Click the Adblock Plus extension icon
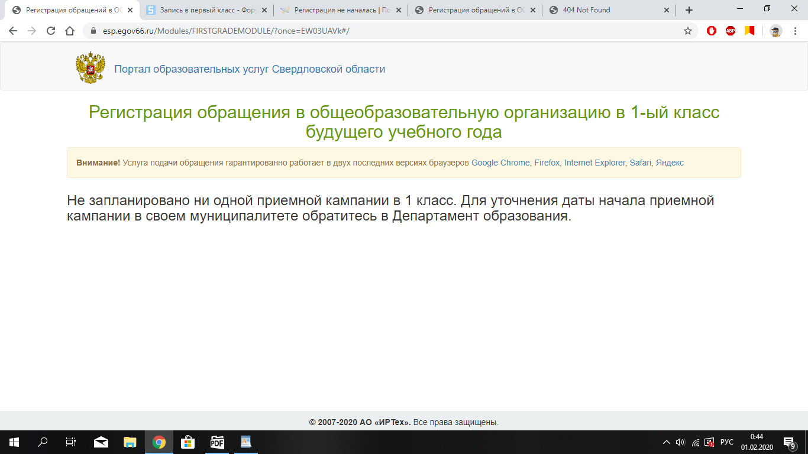808x454 pixels. click(731, 31)
